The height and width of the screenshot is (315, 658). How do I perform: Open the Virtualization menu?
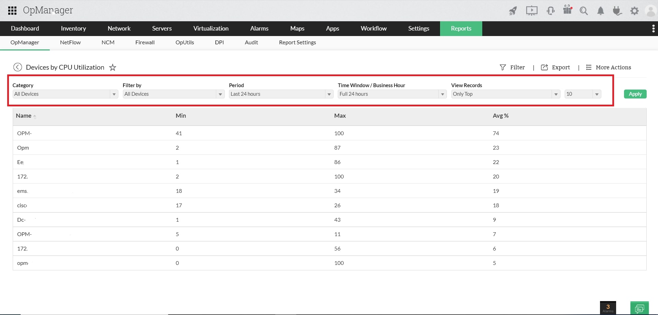tap(211, 28)
